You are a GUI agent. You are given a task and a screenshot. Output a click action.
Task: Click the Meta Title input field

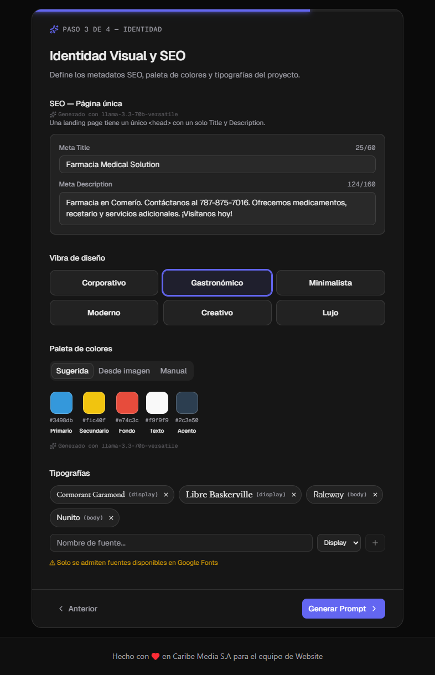(217, 164)
